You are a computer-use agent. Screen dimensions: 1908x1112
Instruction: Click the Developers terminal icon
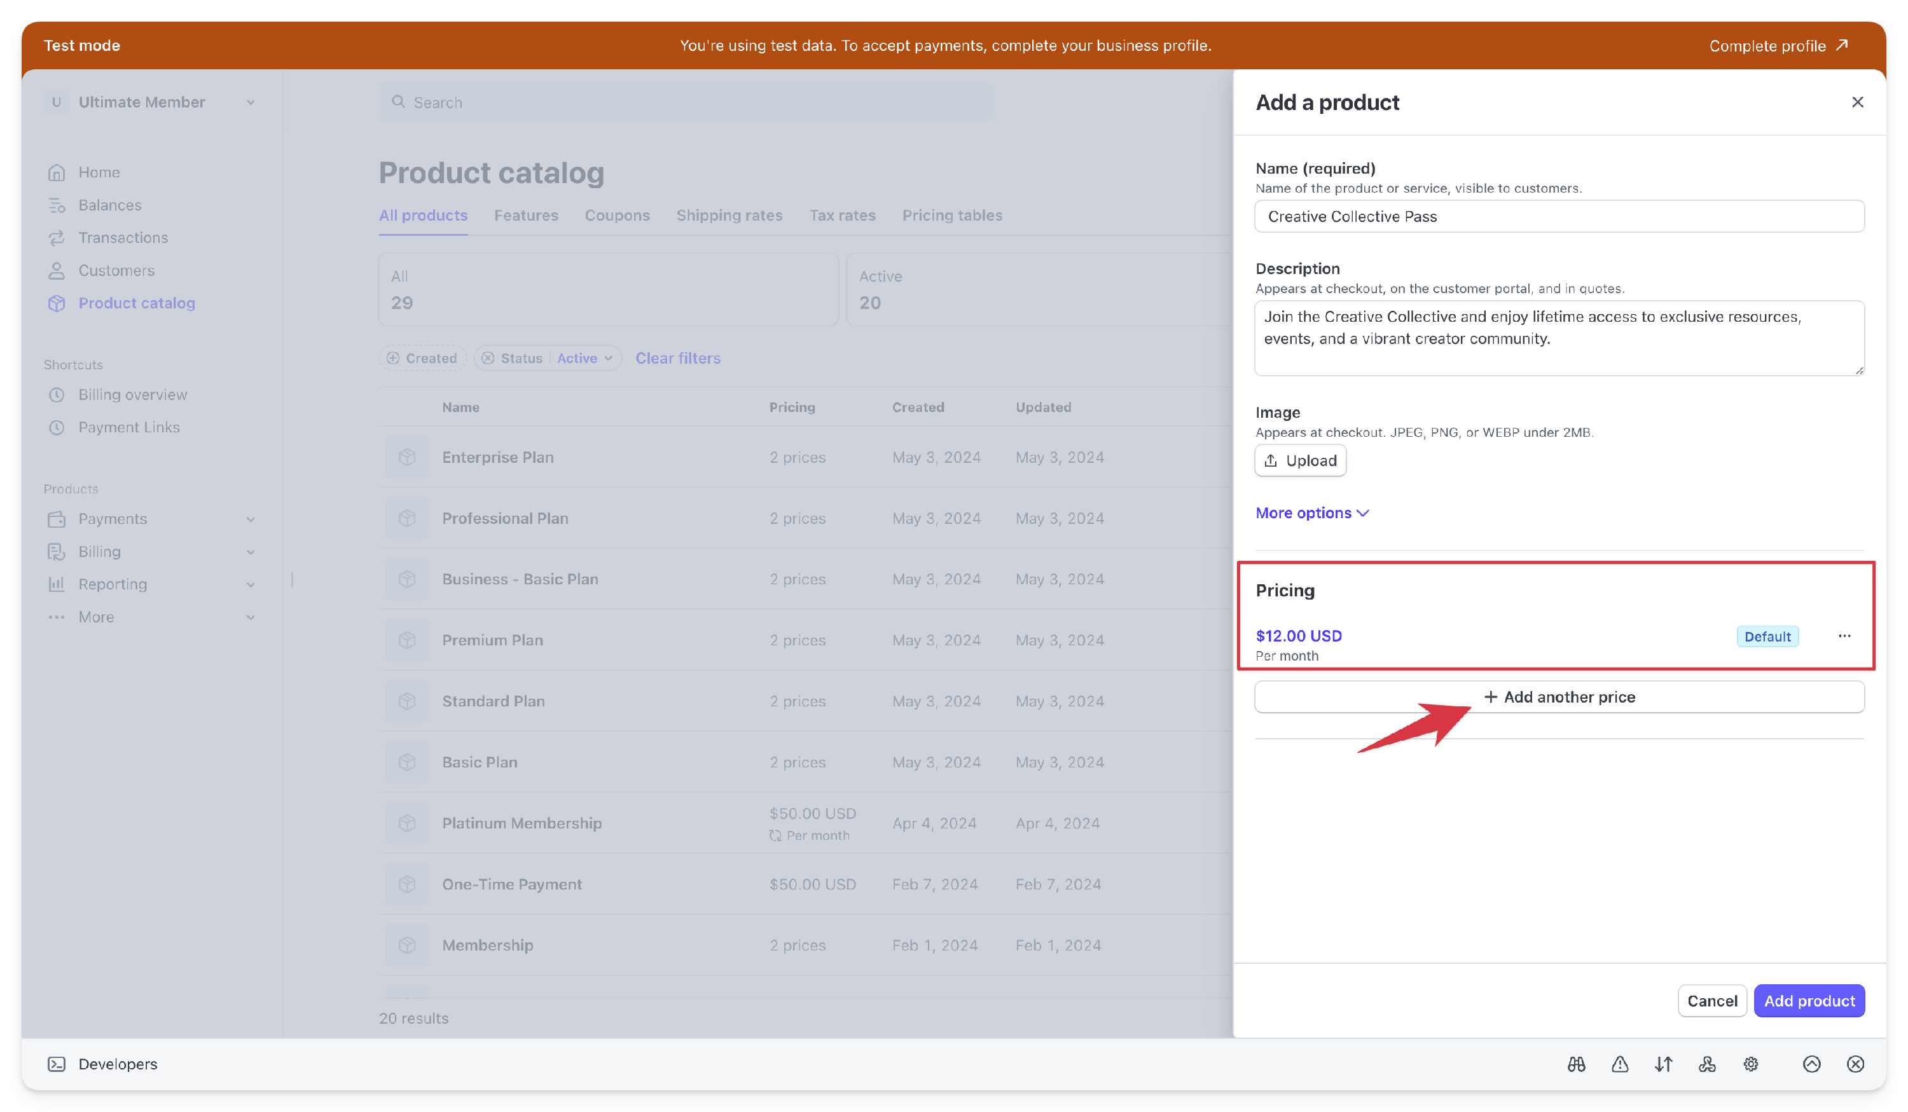[x=56, y=1064]
